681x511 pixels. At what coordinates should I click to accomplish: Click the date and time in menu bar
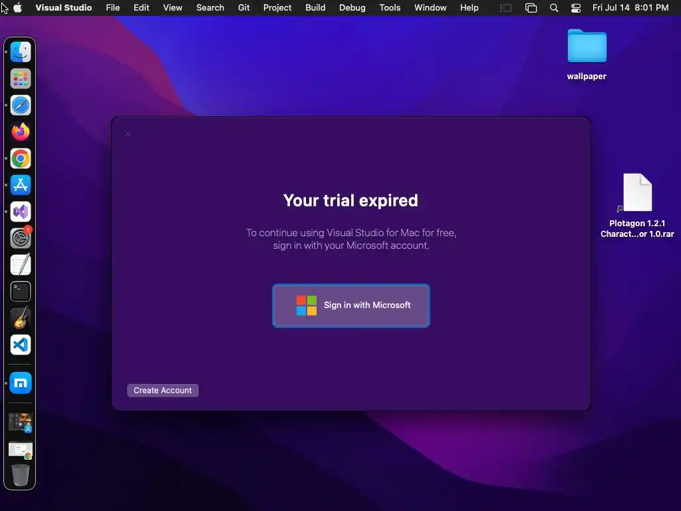[x=630, y=8]
